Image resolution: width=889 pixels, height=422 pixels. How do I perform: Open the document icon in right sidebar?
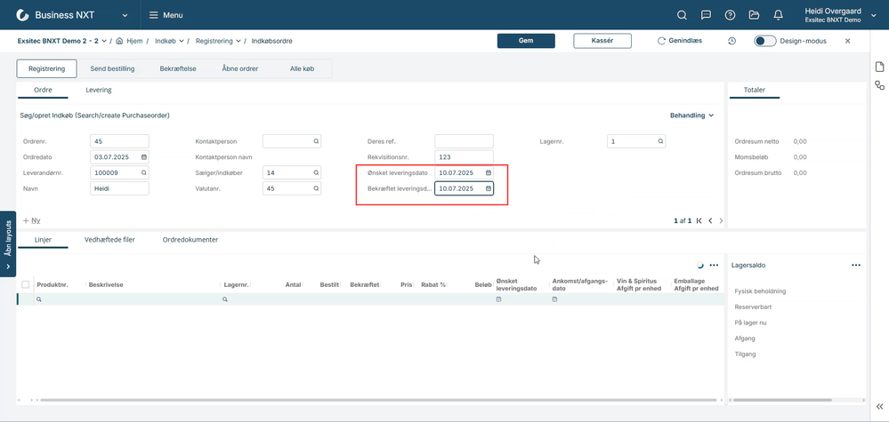[x=879, y=68]
